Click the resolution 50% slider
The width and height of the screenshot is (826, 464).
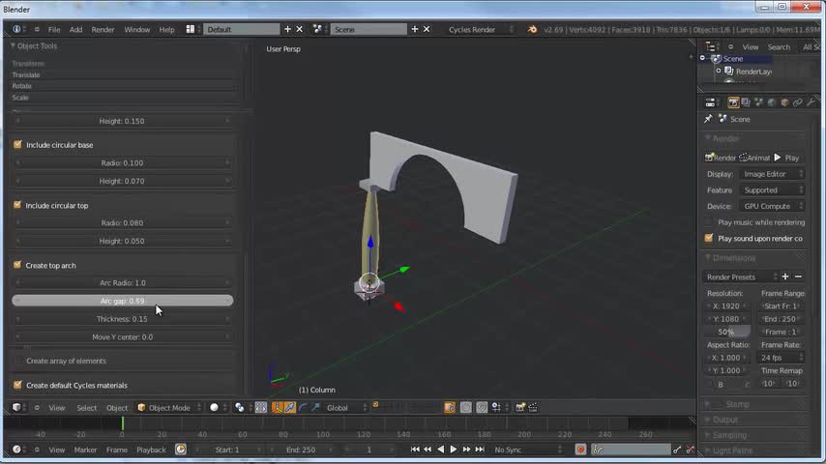point(728,332)
